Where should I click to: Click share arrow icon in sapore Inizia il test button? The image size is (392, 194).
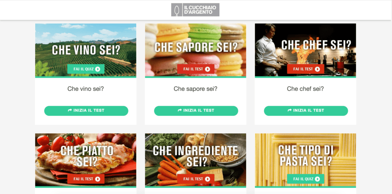pyautogui.click(x=180, y=110)
